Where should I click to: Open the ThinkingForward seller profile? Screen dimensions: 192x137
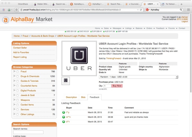(113, 59)
